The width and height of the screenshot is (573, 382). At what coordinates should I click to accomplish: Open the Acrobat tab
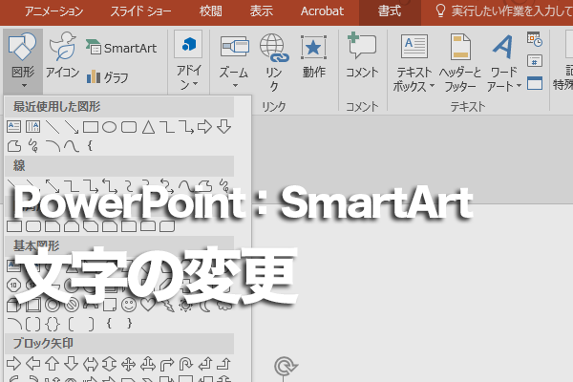(x=322, y=11)
